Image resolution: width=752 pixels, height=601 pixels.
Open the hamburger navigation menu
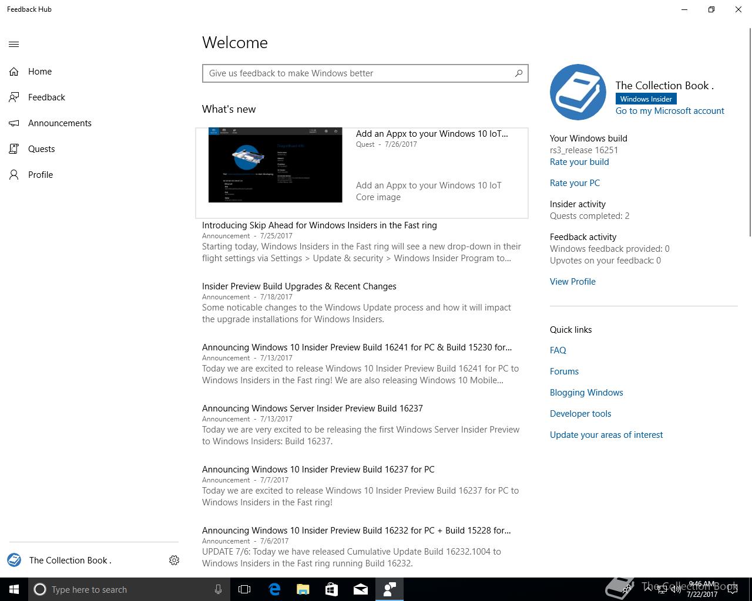[x=14, y=44]
